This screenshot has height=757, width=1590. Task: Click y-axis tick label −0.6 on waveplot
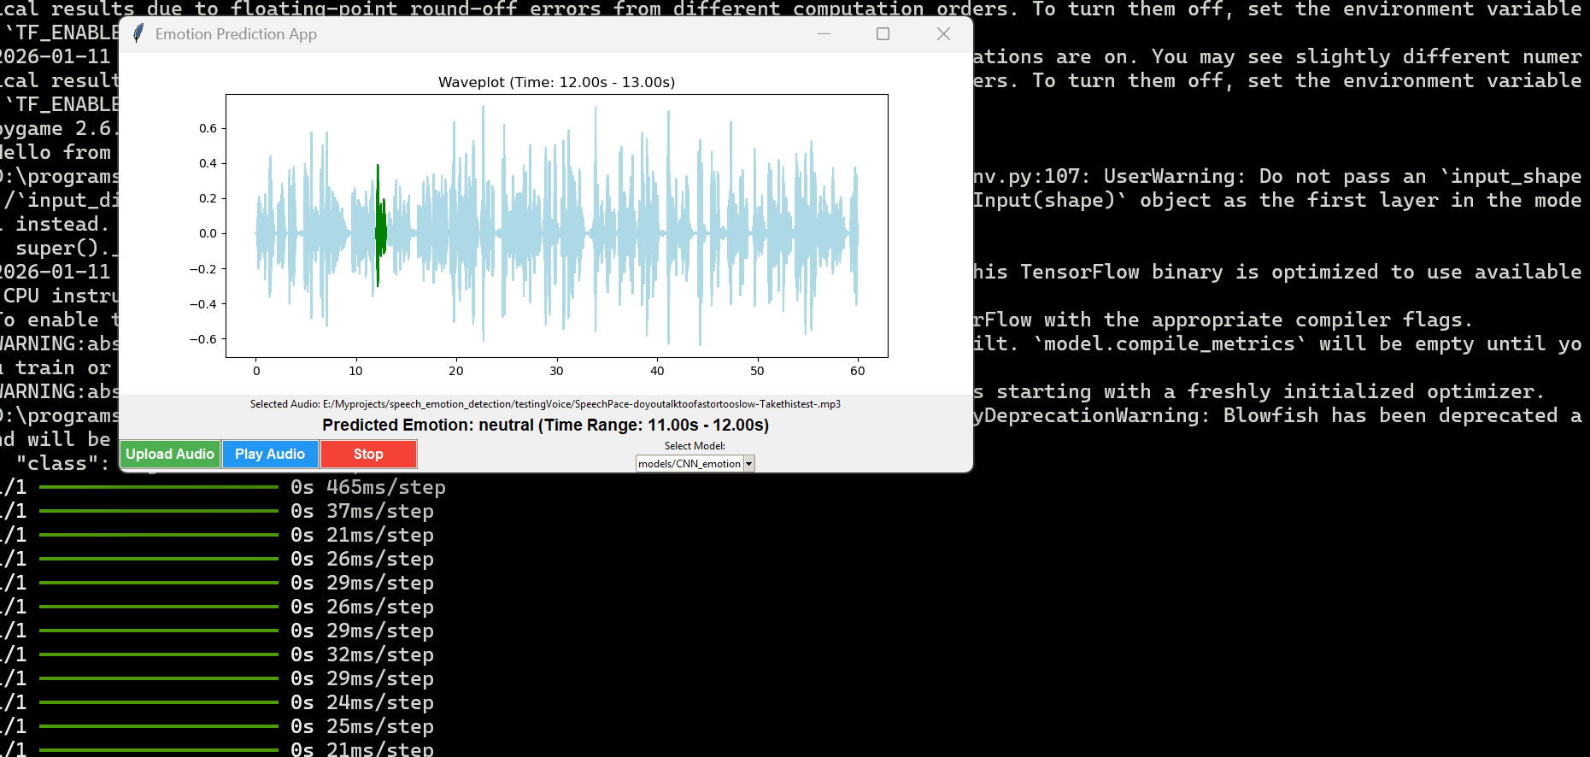(x=203, y=339)
